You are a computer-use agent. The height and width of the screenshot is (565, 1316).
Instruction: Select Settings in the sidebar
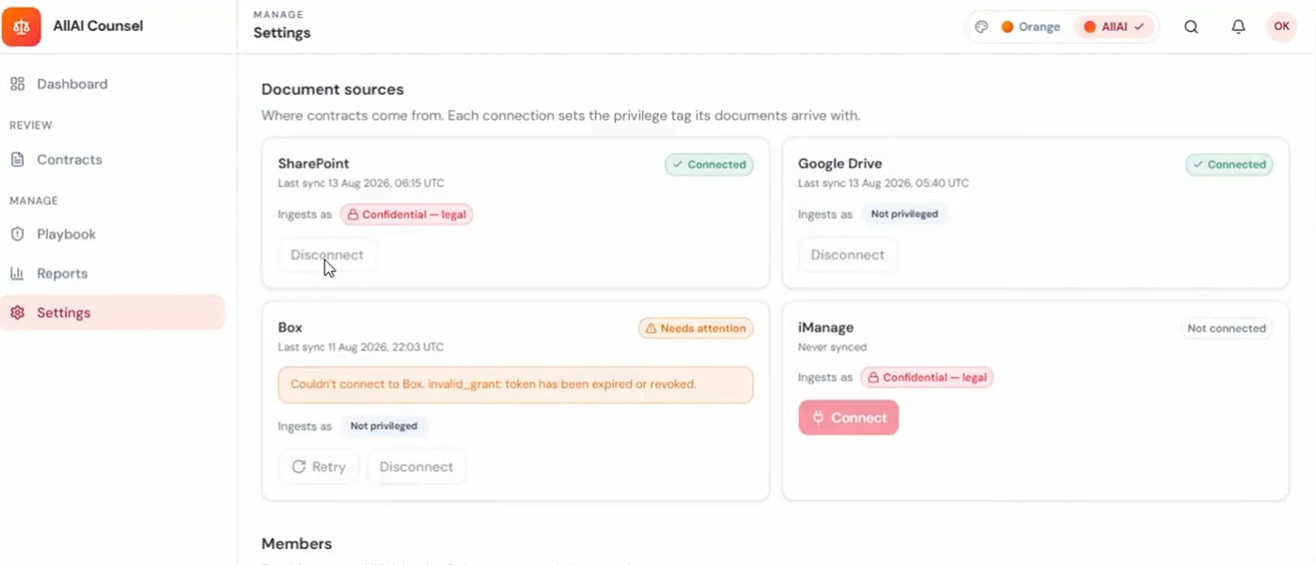(x=113, y=313)
